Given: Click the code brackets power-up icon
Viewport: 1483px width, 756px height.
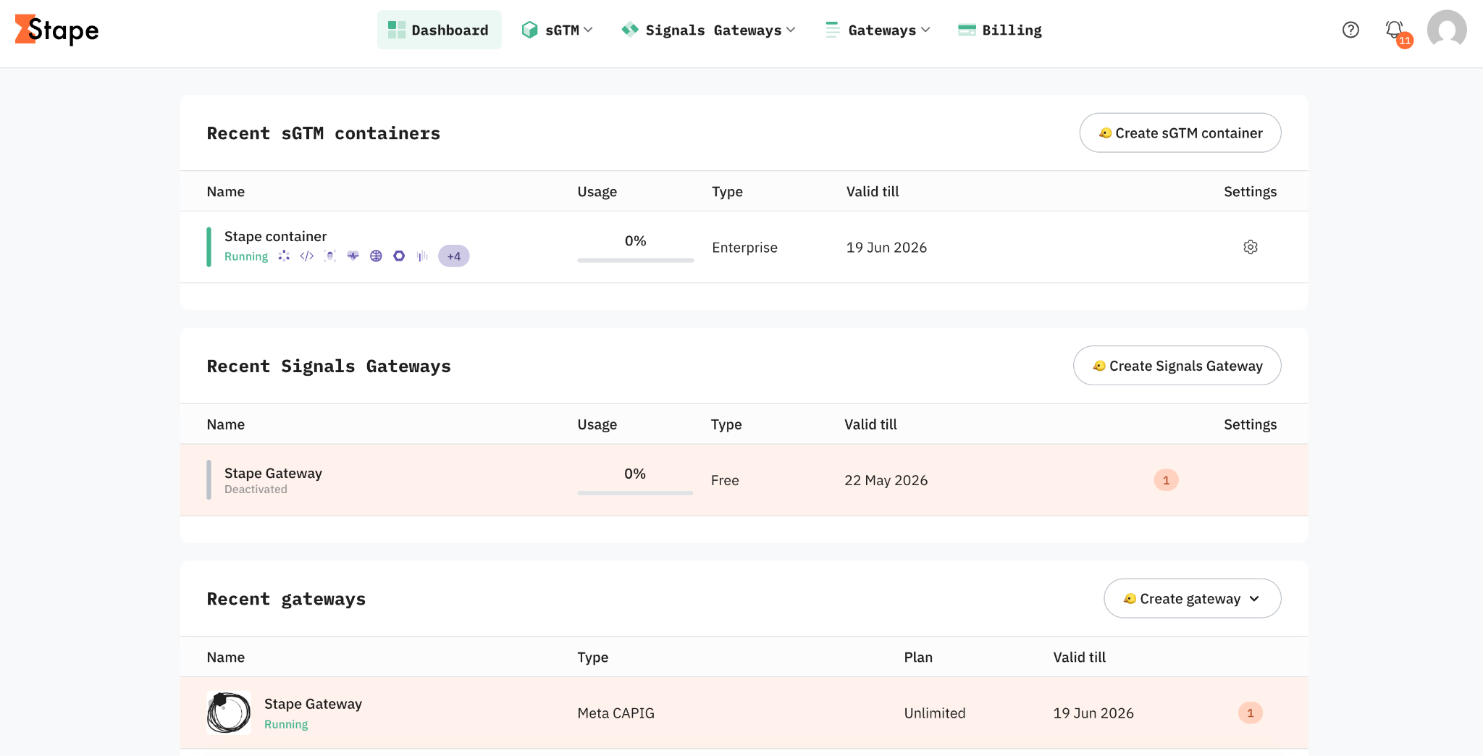Looking at the screenshot, I should point(307,256).
